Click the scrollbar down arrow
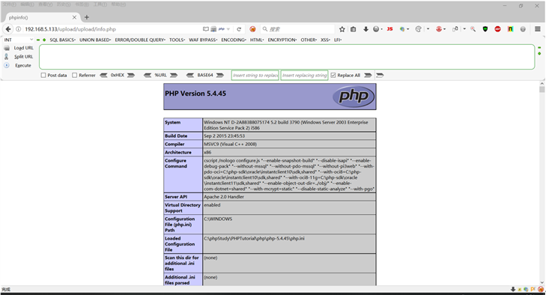This screenshot has height=295, width=546. pyautogui.click(x=542, y=283)
